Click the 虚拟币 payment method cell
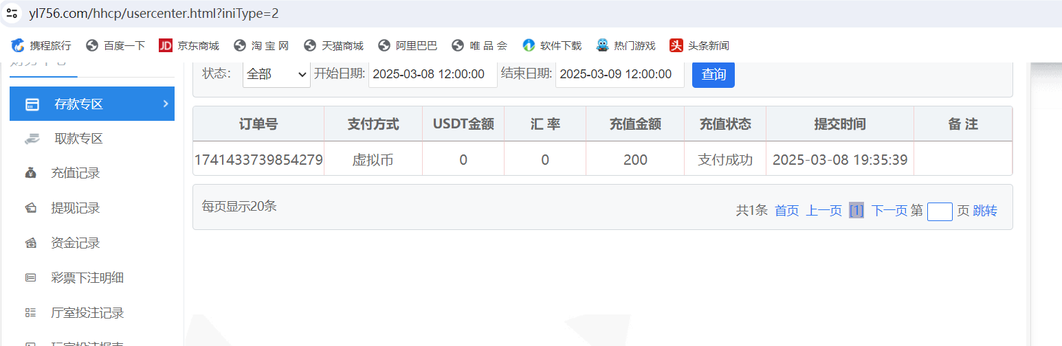The width and height of the screenshot is (1062, 346). pyautogui.click(x=373, y=159)
